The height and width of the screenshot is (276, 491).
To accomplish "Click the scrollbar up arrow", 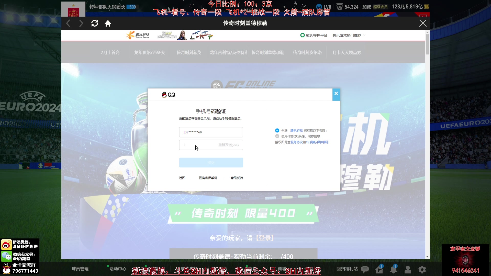I will click(427, 32).
